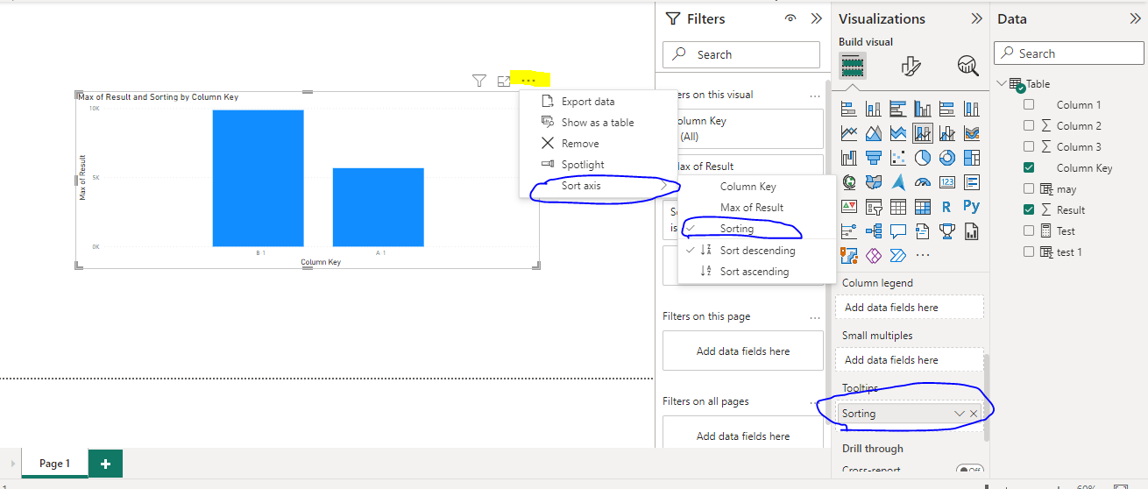Viewport: 1148px width, 489px height.
Task: Select the area chart visual
Action: 873,133
